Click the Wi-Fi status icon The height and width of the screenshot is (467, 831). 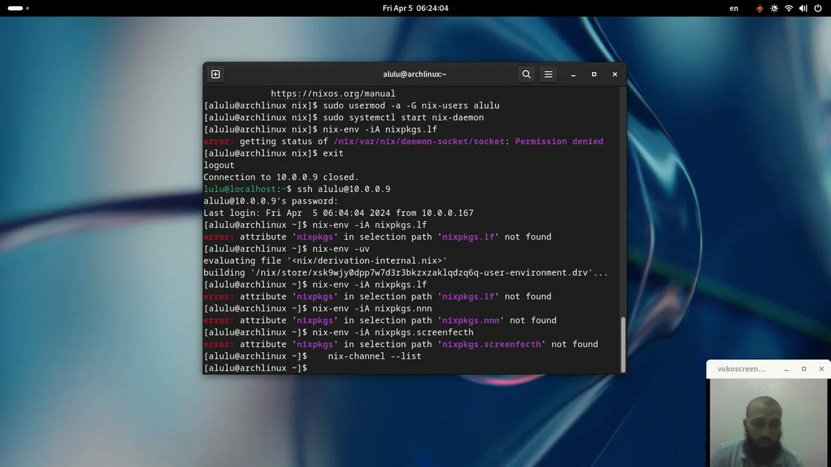point(789,8)
